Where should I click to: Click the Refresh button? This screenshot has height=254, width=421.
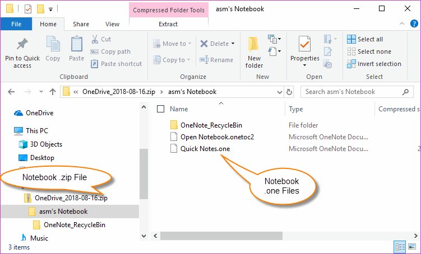[x=289, y=92]
